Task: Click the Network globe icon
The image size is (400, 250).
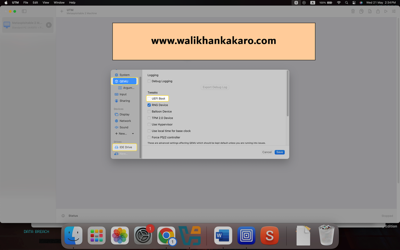Action: tap(116, 121)
